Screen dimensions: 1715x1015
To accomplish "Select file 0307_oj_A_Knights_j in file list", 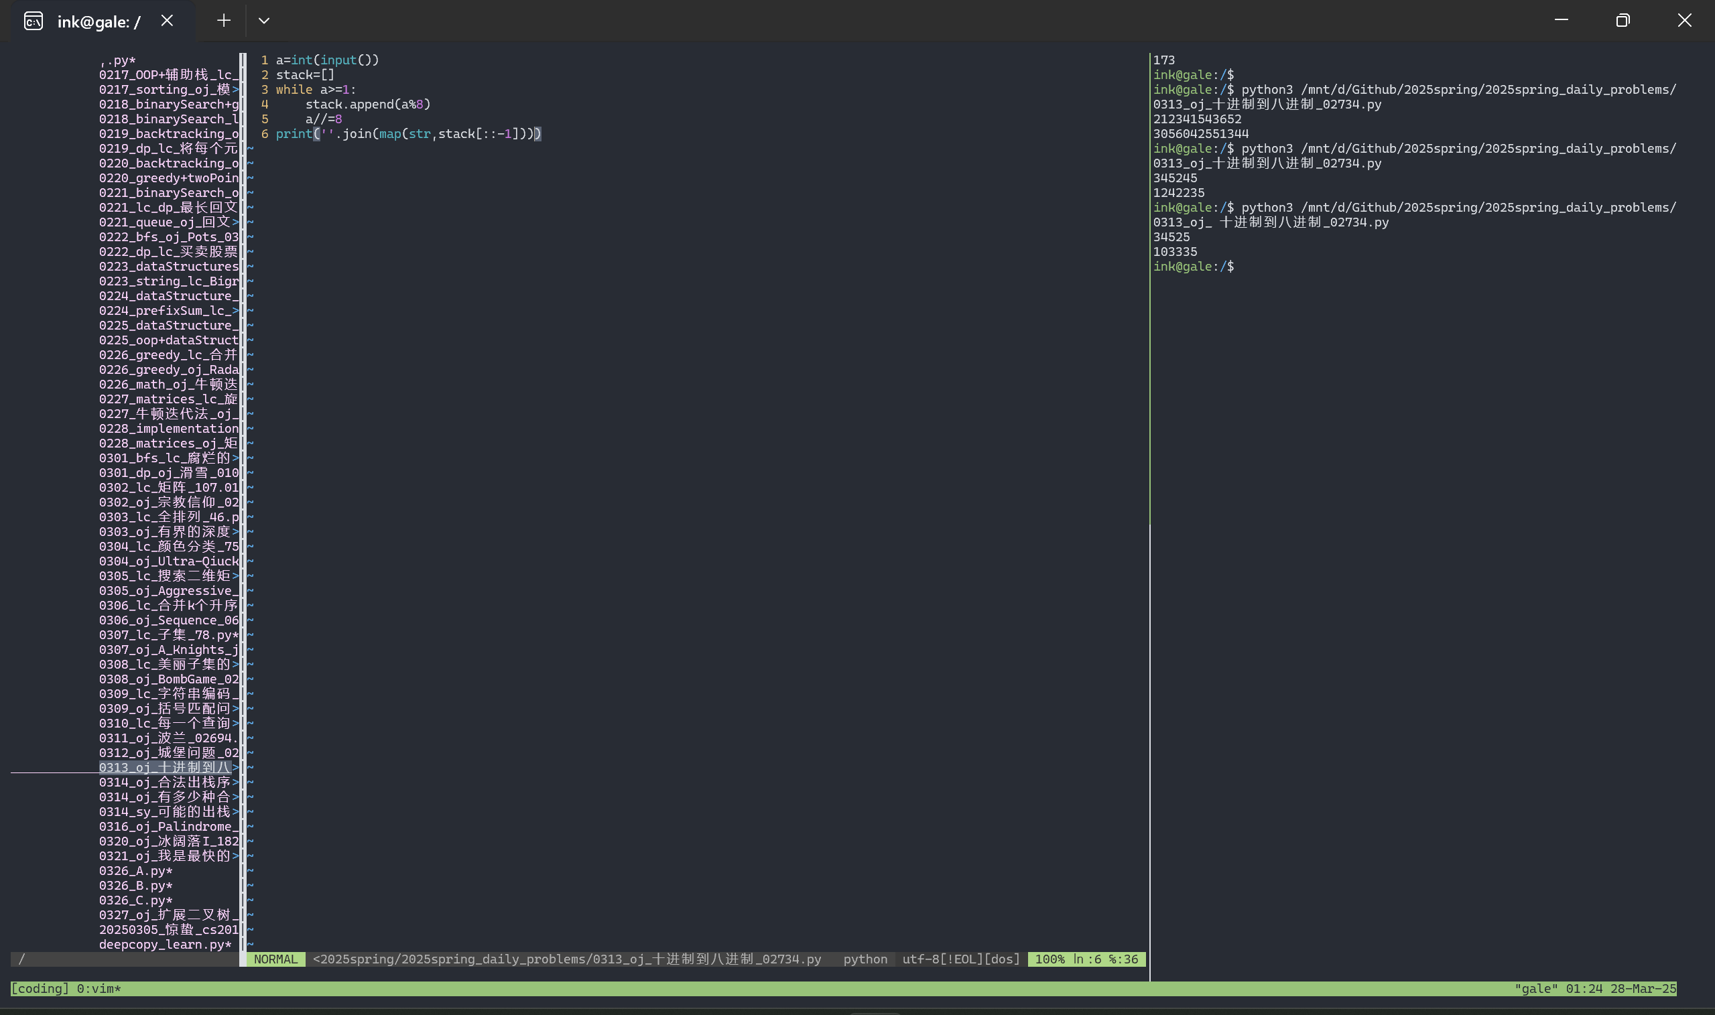I will 169,650.
